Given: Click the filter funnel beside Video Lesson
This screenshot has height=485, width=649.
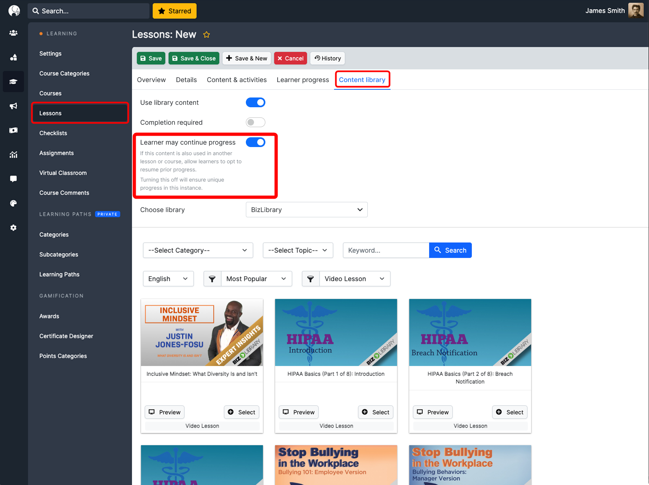Looking at the screenshot, I should pyautogui.click(x=310, y=279).
